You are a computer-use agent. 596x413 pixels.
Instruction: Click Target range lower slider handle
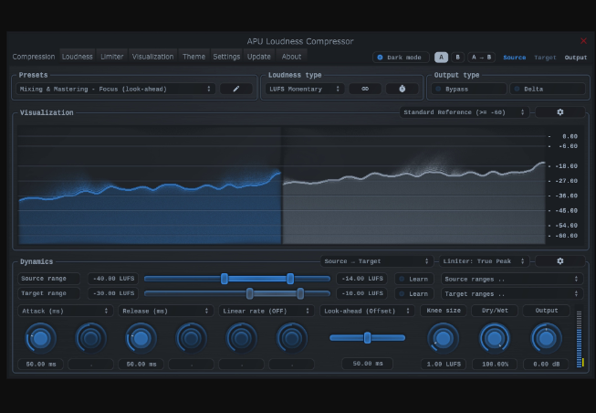tap(250, 293)
